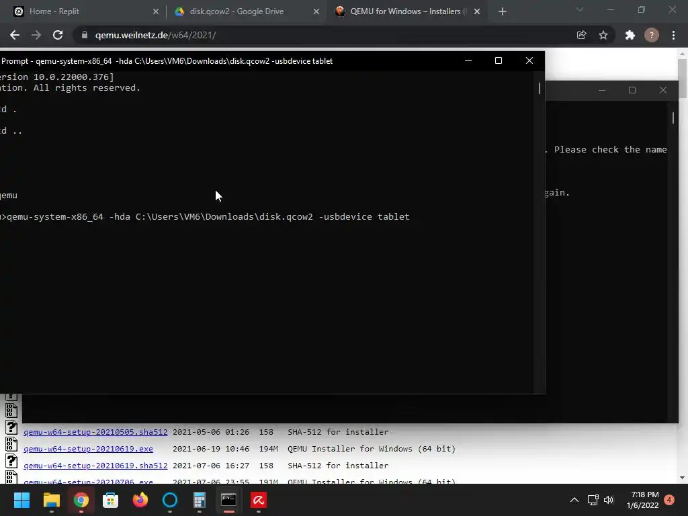Close the front Command Prompt window

point(529,60)
